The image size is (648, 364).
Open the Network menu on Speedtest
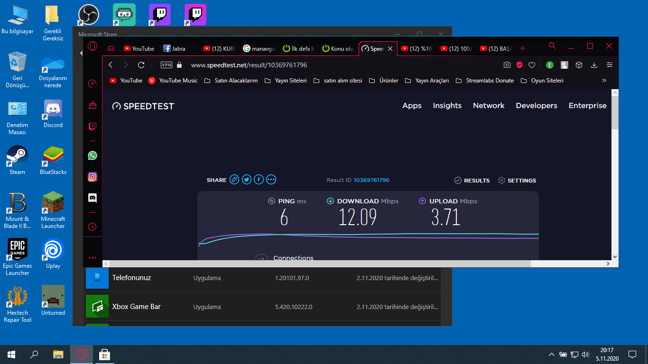(489, 106)
